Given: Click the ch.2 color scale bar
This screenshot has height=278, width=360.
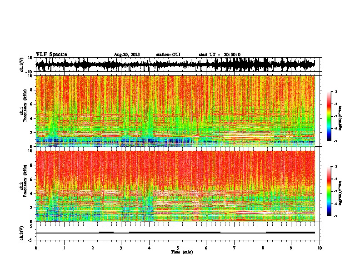Looking at the screenshot, I should point(329,191).
